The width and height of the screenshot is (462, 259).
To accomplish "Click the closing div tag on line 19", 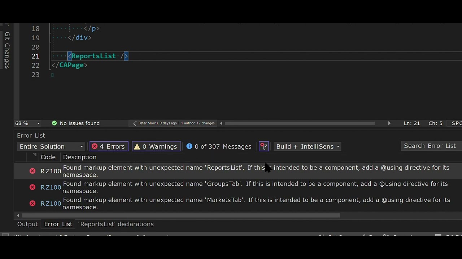I will [80, 37].
